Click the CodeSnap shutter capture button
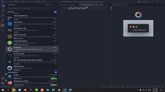Screen dimensions: 165x92 pos(138,15)
